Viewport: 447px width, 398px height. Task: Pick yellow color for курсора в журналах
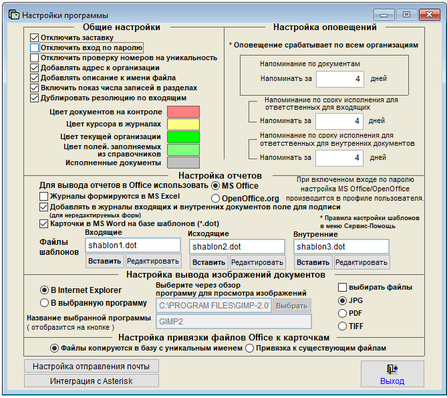183,124
